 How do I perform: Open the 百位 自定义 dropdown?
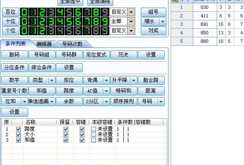(131, 12)
